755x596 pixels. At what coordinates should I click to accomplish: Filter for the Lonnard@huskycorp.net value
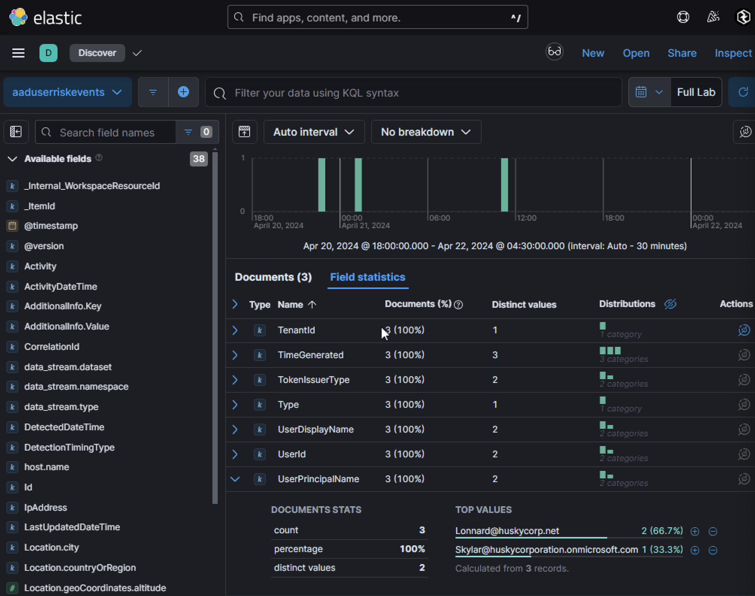pyautogui.click(x=695, y=531)
